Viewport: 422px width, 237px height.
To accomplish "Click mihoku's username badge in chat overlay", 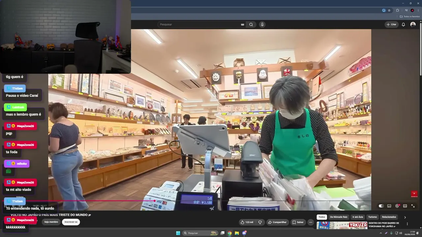I will click(x=16, y=164).
